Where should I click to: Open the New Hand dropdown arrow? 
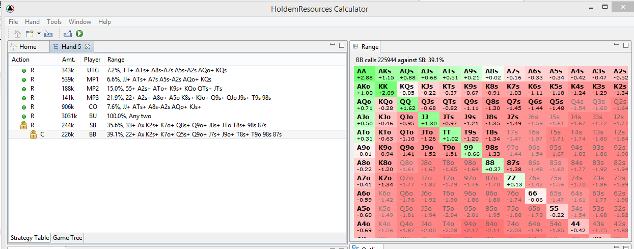39,34
